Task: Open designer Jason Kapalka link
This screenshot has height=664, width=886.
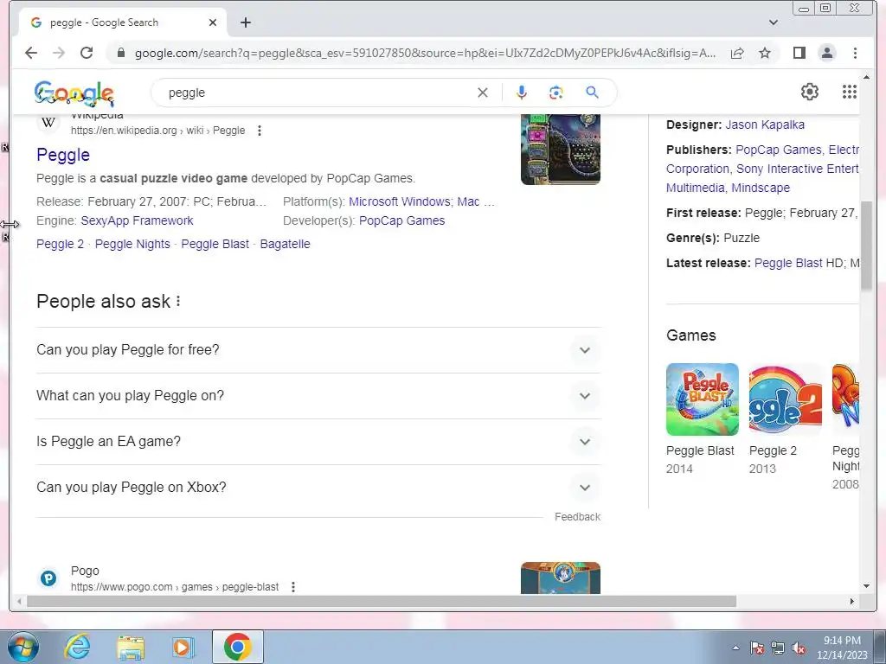Action: click(x=765, y=124)
